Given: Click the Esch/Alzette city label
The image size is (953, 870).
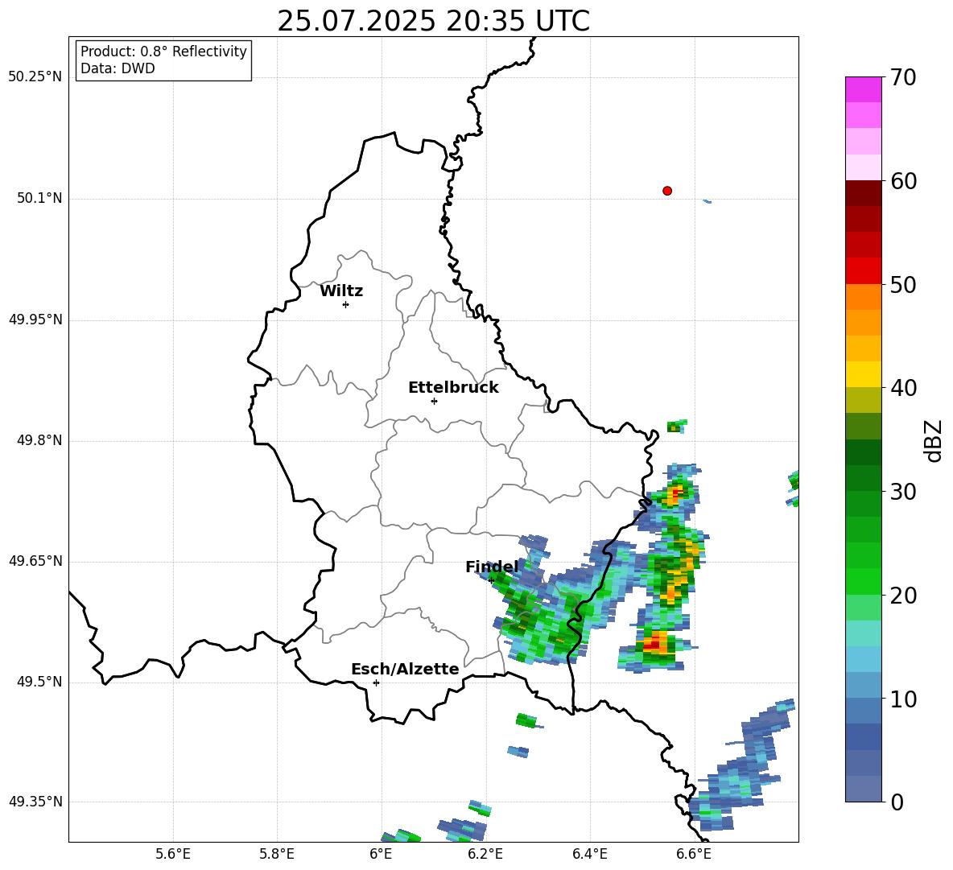Looking at the screenshot, I should [x=405, y=670].
